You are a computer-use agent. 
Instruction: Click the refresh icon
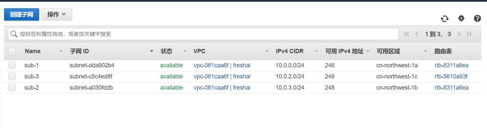tap(445, 18)
